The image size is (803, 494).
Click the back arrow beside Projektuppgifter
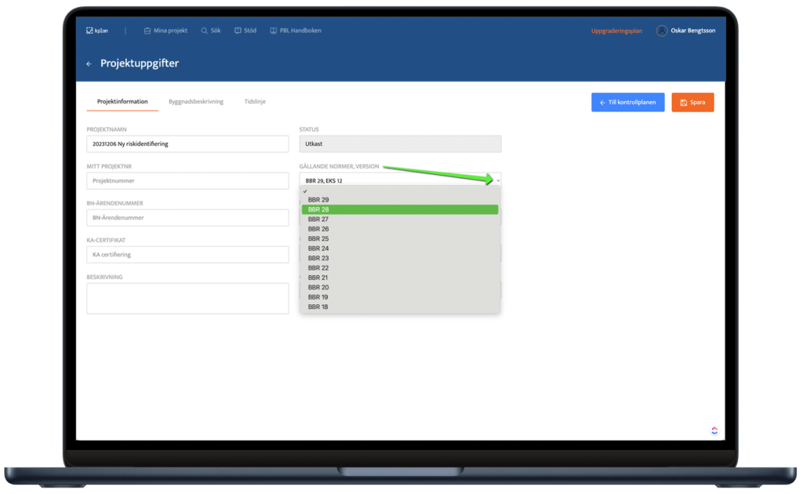(x=89, y=64)
